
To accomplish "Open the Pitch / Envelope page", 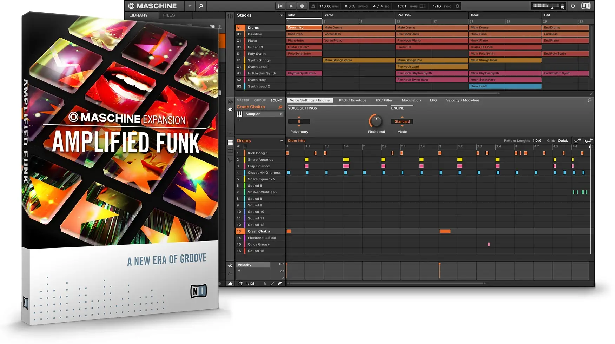I will [353, 100].
